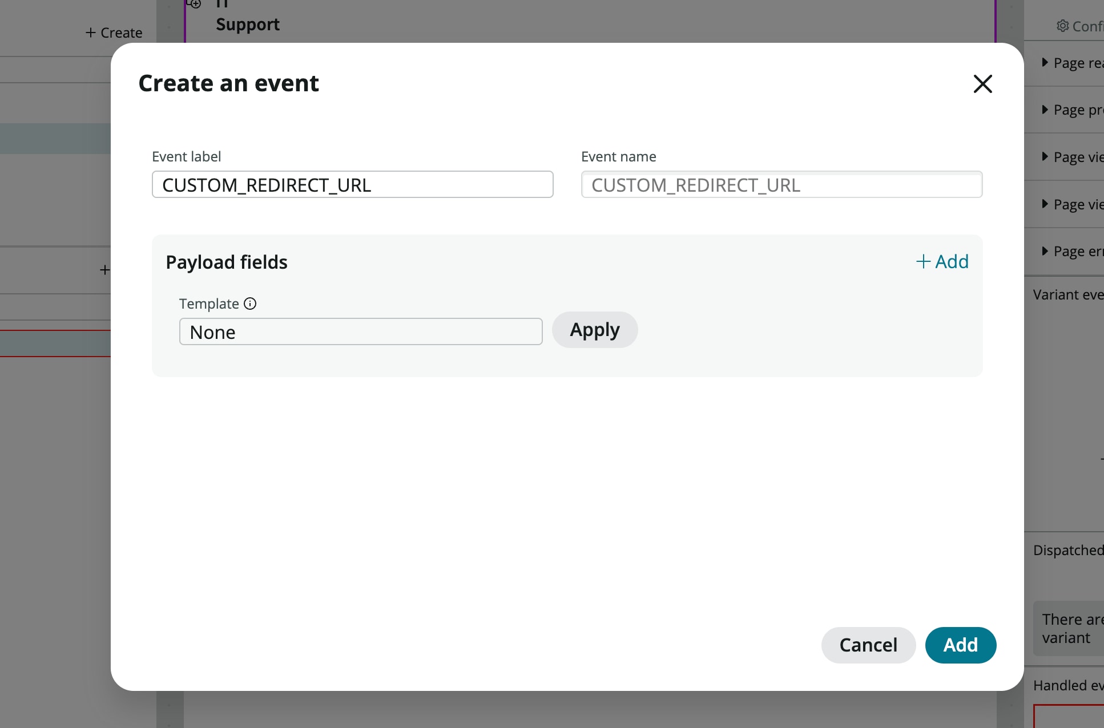Edit the Event label text field
1104x728 pixels.
pos(352,184)
